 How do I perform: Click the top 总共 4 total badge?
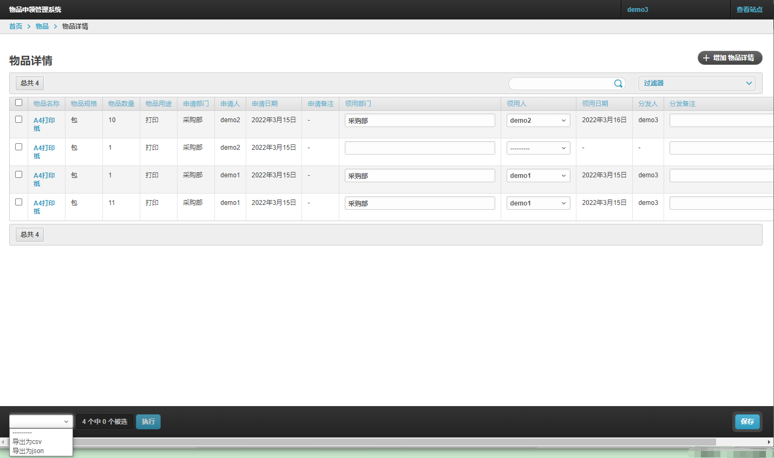pyautogui.click(x=30, y=83)
